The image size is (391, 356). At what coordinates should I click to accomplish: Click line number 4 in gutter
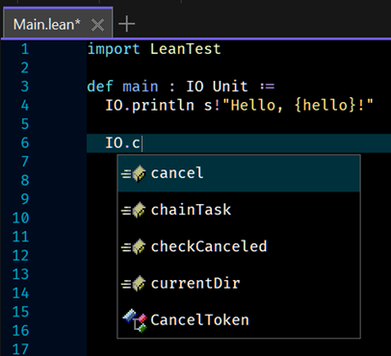click(25, 106)
